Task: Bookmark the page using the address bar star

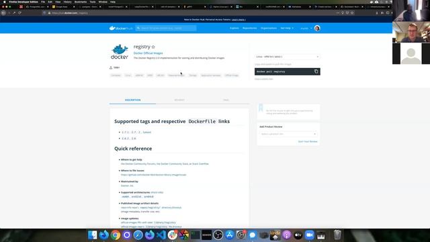Action: click(x=352, y=13)
